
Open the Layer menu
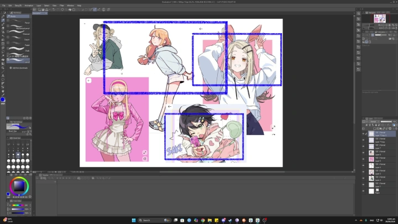(39, 6)
